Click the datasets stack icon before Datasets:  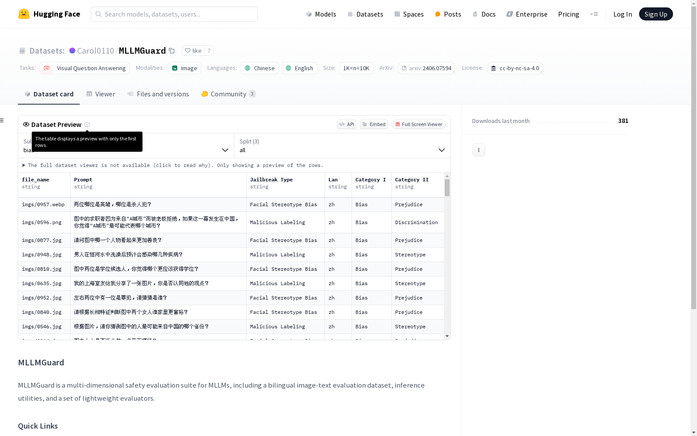[x=22, y=51]
